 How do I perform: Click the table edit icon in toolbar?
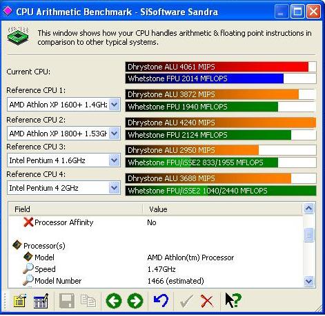point(41,301)
